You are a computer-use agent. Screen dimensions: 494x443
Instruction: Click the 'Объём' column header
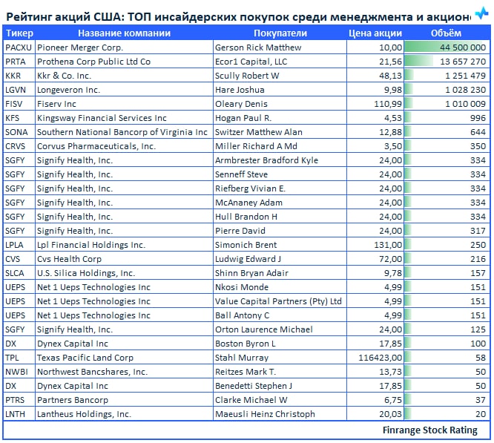coord(446,33)
